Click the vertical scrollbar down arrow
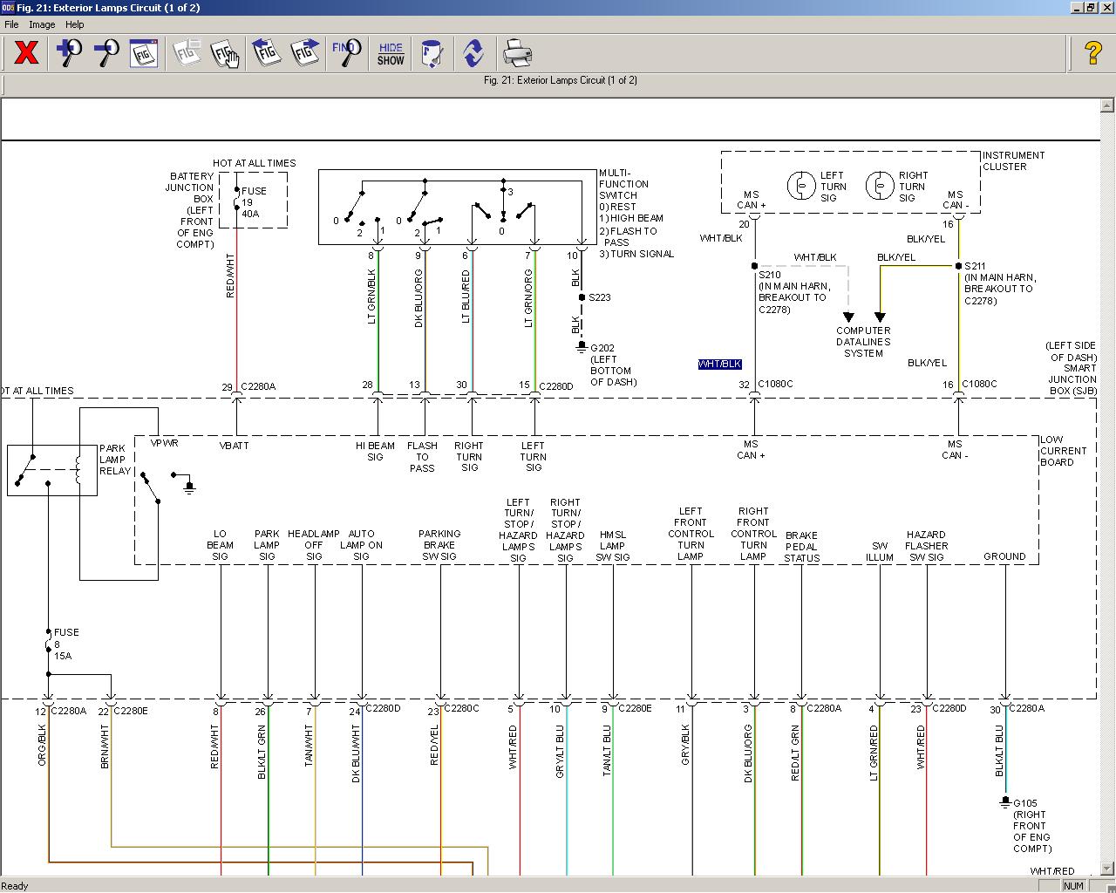Screen dimensions: 1116x893 click(x=1107, y=869)
